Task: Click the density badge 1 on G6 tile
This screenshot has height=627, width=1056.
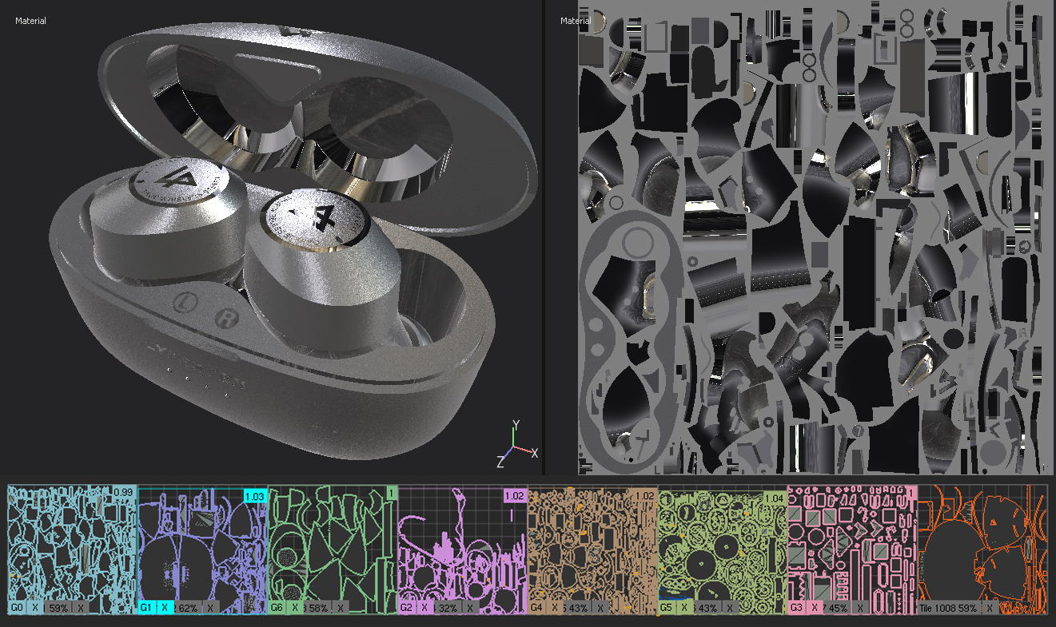Action: (x=392, y=493)
